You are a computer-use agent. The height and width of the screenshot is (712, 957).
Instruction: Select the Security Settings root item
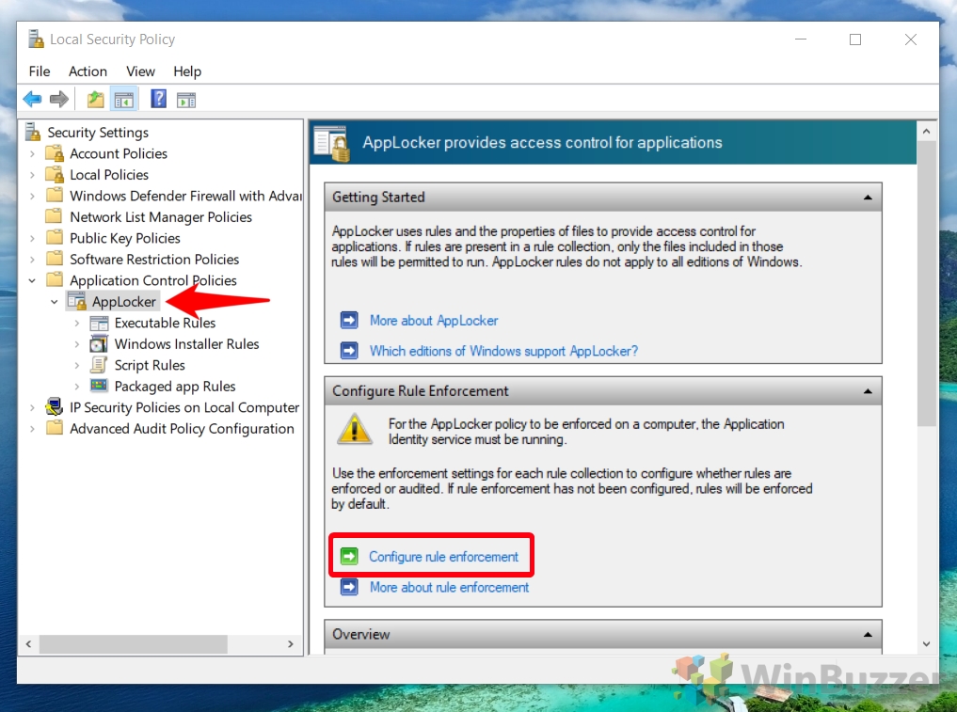coord(98,133)
